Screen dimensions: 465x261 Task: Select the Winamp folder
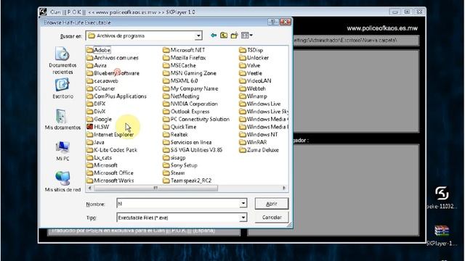253,96
